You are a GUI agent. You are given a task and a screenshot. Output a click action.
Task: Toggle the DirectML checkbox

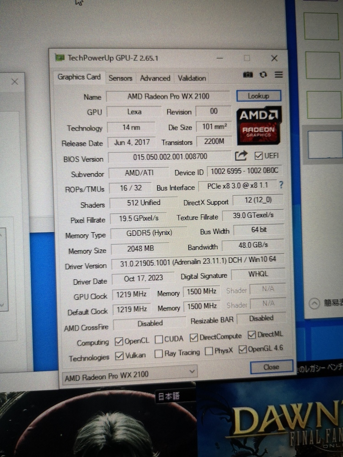[252, 335]
